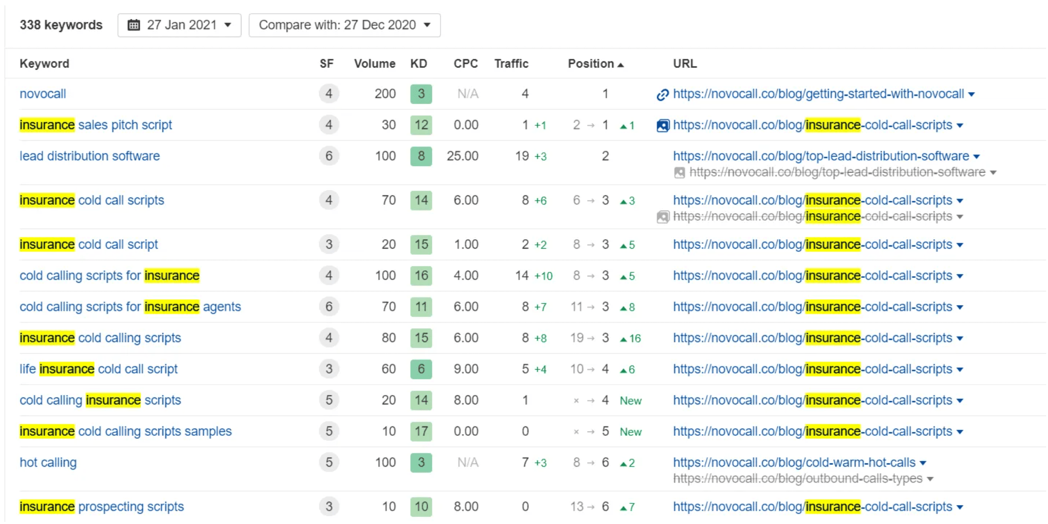Open the SF badge 5 for hot calling
This screenshot has width=1048, height=524.
(329, 462)
